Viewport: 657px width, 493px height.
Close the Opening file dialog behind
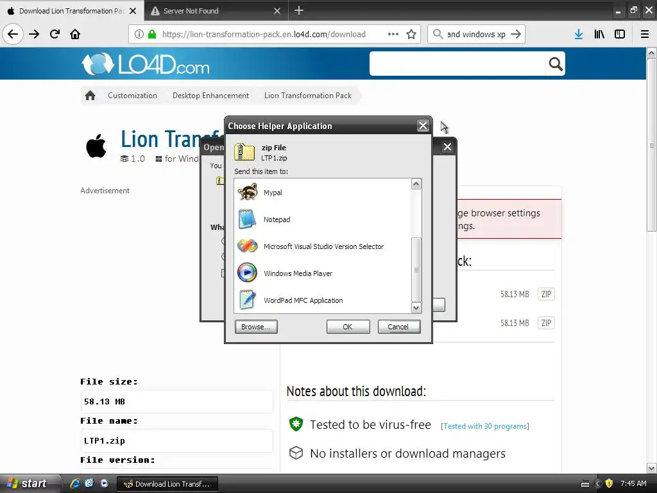pyautogui.click(x=447, y=147)
